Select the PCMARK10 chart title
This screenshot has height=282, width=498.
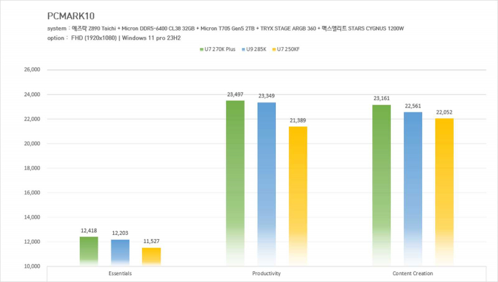click(x=70, y=15)
